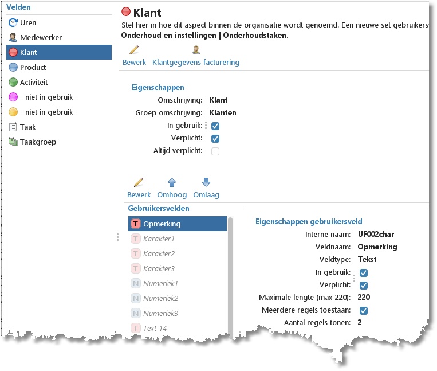437x371 pixels.
Task: Select the yellow 'niet in gebruik' entry
Action: click(x=59, y=112)
